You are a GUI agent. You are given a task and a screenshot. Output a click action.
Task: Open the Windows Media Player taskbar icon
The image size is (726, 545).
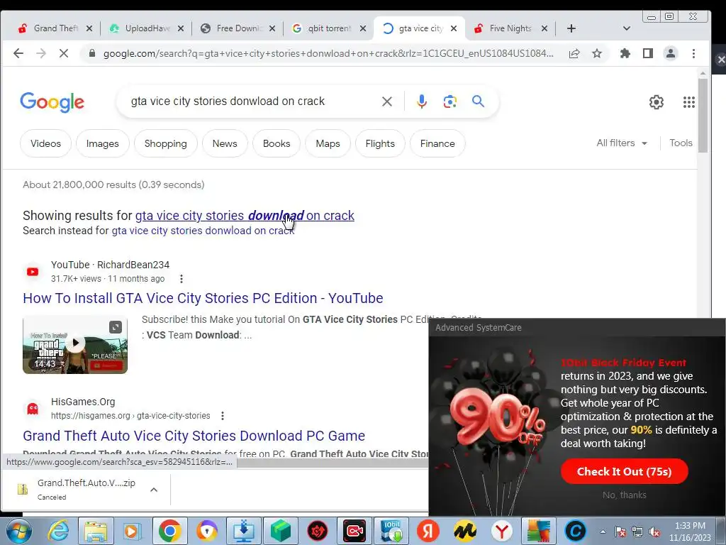click(133, 531)
